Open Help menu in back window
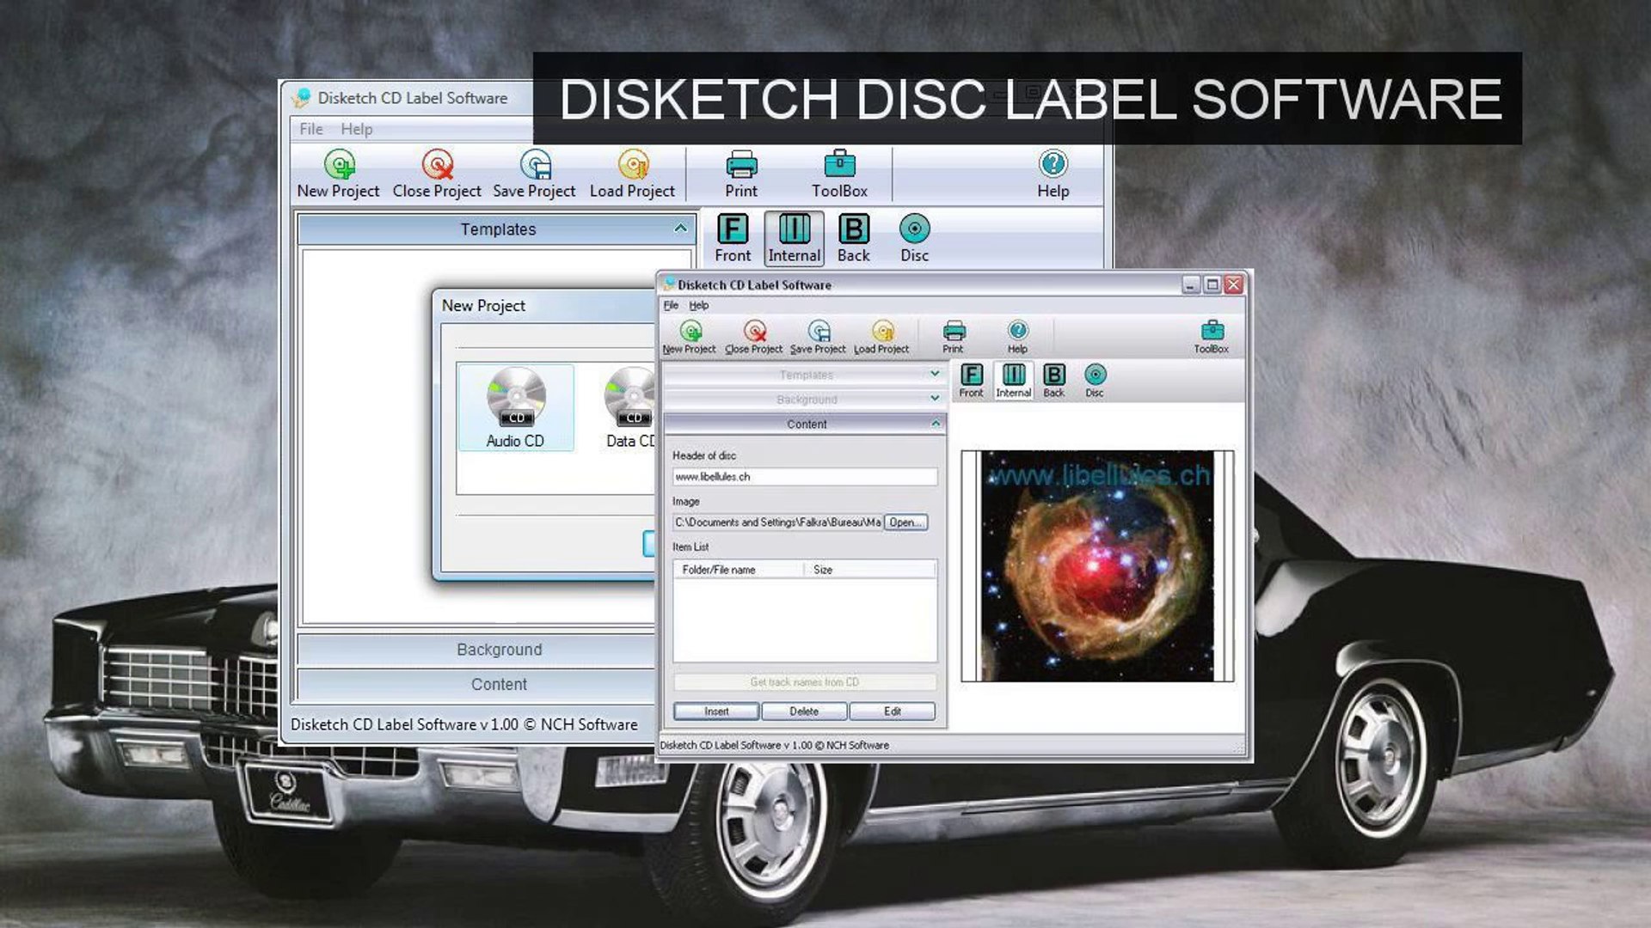1651x928 pixels. click(356, 129)
